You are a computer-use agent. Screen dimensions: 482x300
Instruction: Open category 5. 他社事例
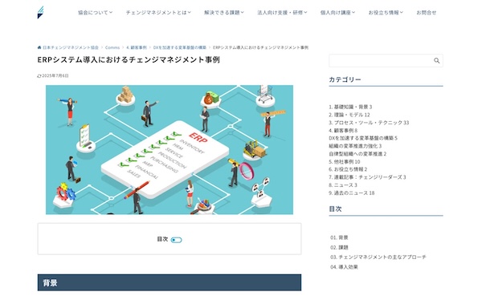click(345, 162)
